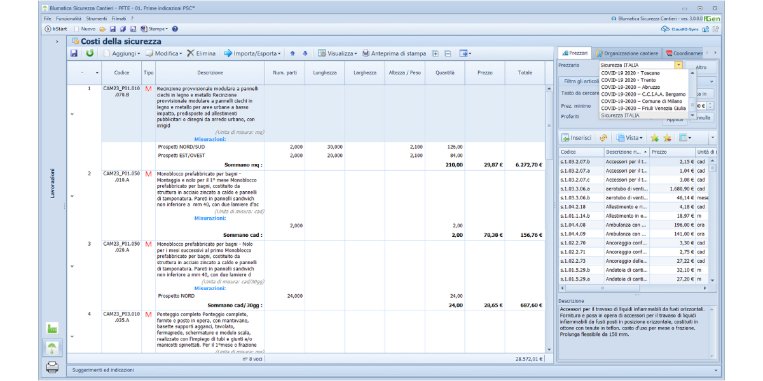The image size is (763, 381).
Task: Select Sicurezza ITALIA in dropdown list
Action: tap(643, 116)
